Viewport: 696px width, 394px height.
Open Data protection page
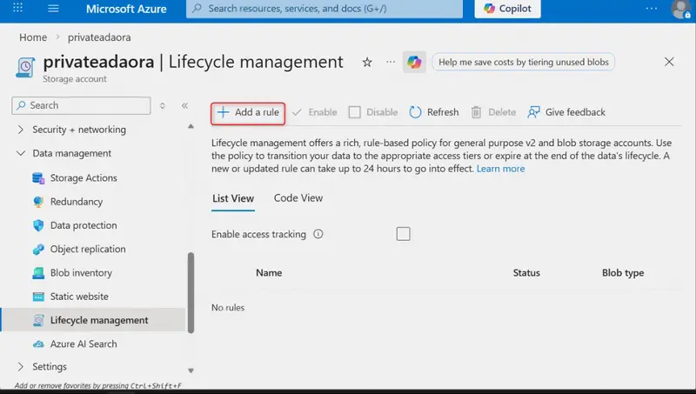[84, 225]
